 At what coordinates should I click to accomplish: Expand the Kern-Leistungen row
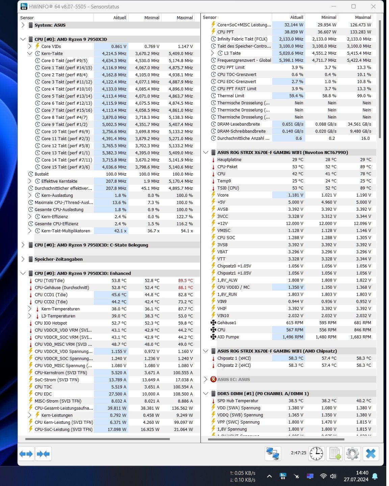(x=30, y=415)
